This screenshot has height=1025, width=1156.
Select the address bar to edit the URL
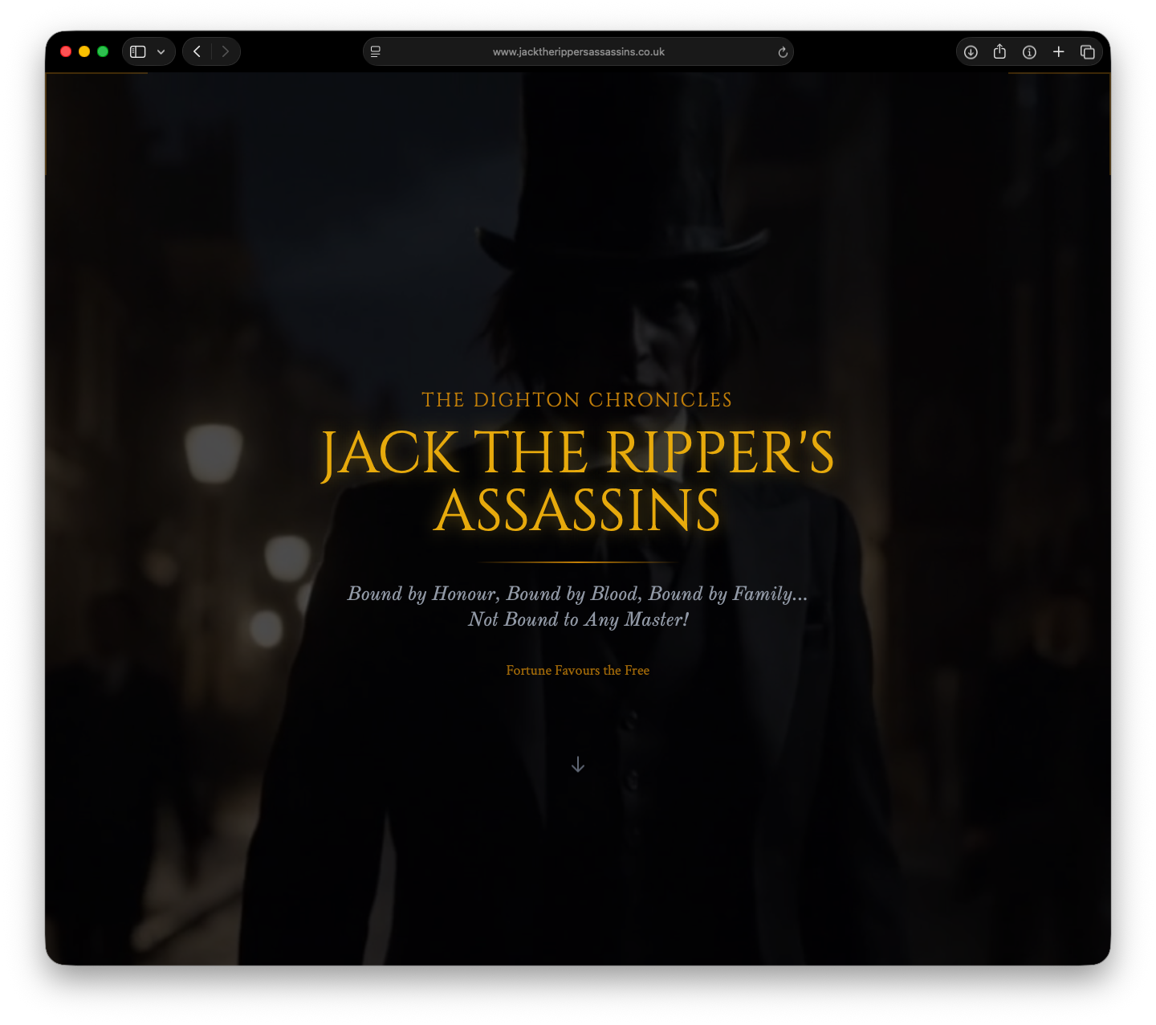pyautogui.click(x=578, y=51)
